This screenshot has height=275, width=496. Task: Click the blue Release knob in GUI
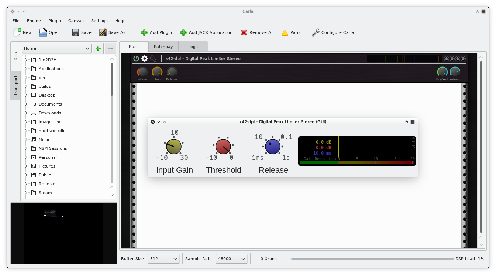click(x=273, y=147)
